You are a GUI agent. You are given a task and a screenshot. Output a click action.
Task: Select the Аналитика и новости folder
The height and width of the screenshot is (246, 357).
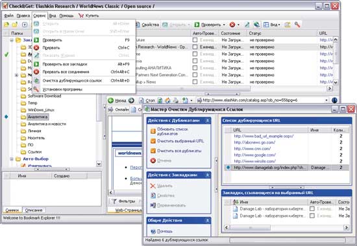pos(47,124)
